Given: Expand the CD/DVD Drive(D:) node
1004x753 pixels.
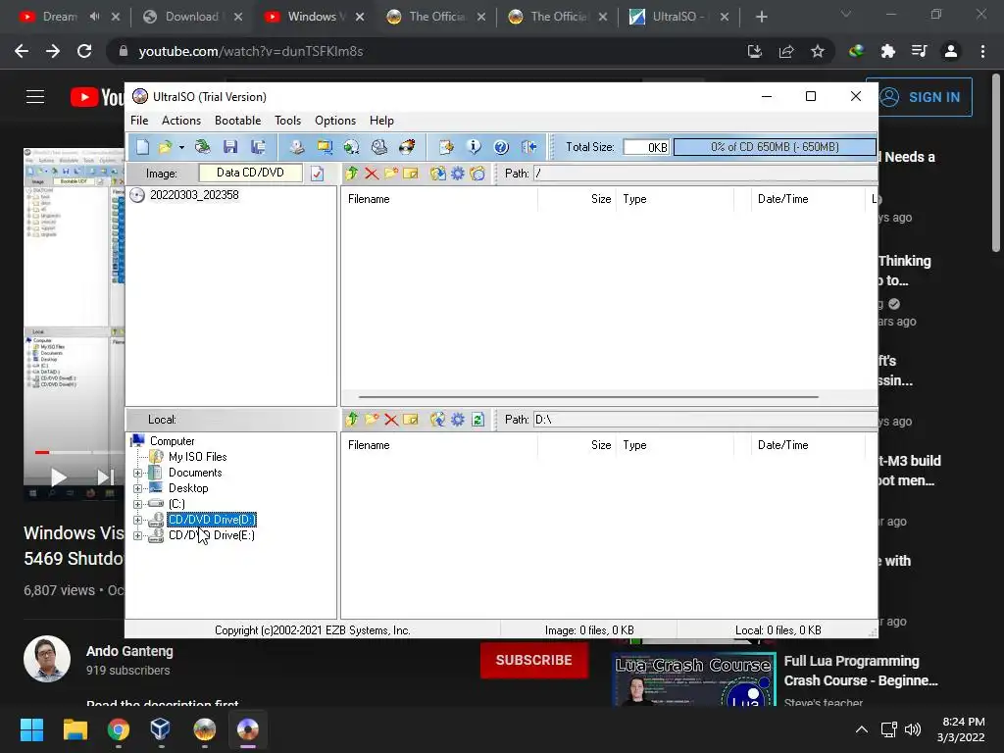Looking at the screenshot, I should pyautogui.click(x=137, y=520).
